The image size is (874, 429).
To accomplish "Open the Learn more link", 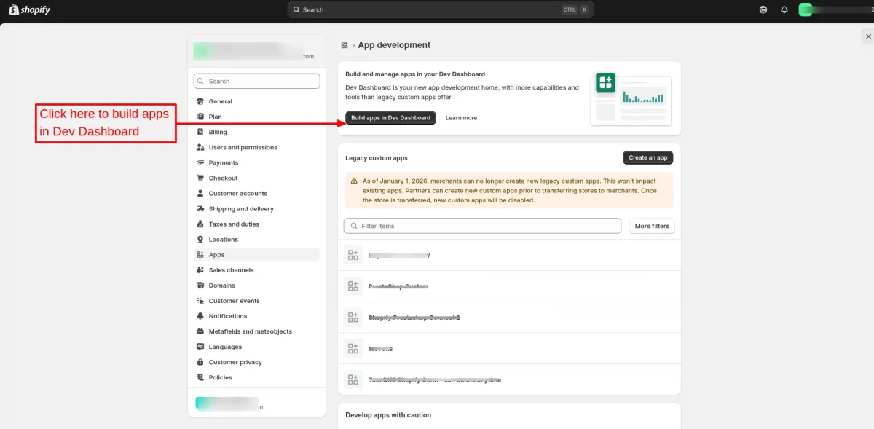I will 461,117.
